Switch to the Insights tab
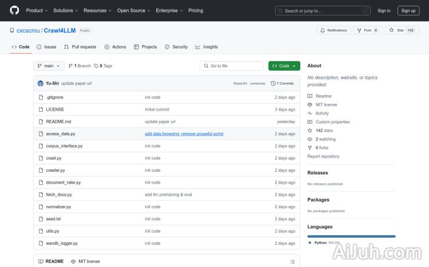 (206, 47)
